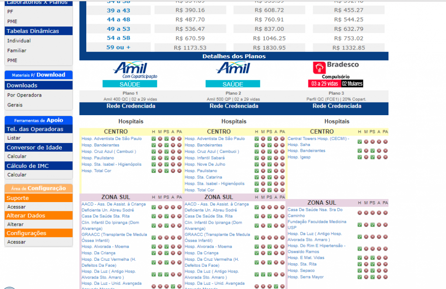The height and width of the screenshot is (289, 446).
Task: Open Hosp. Infantil Sabará link in Plano 2
Action: coord(205,158)
